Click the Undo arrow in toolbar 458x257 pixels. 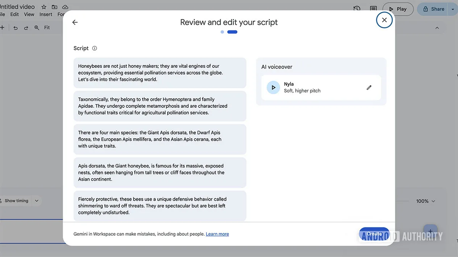pyautogui.click(x=16, y=28)
